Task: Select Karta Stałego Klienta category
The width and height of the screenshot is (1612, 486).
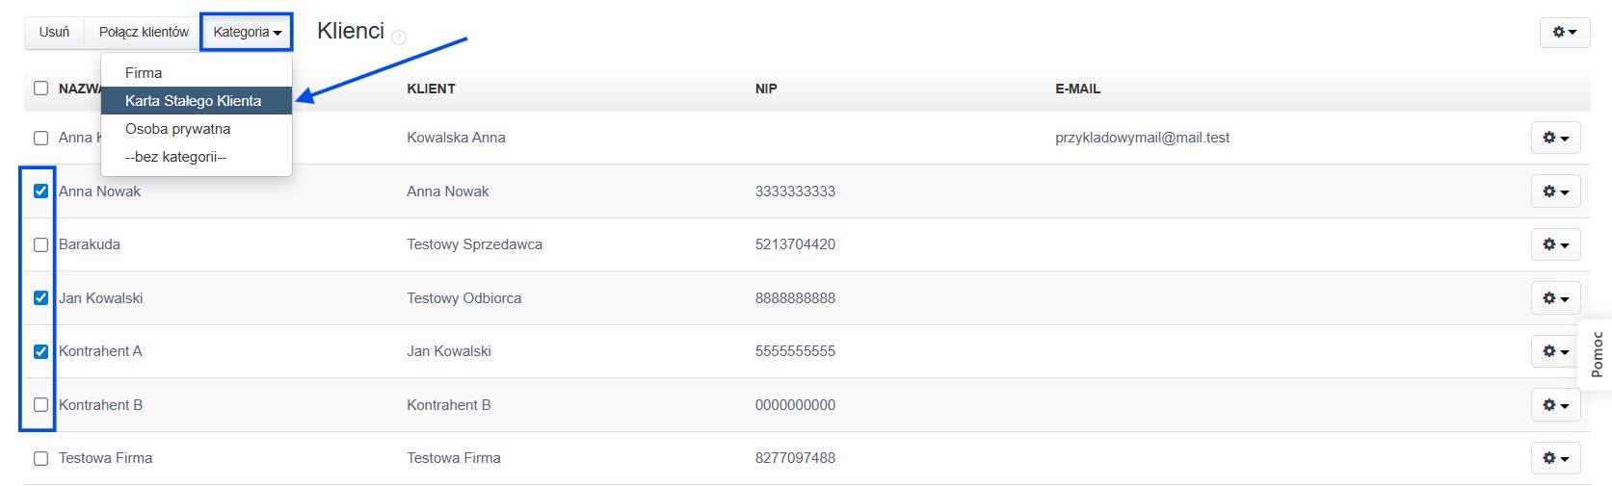Action: [197, 101]
